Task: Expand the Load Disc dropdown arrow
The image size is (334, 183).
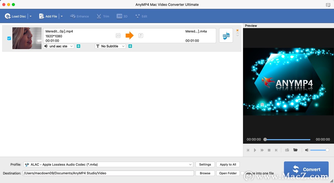Action: (31, 16)
